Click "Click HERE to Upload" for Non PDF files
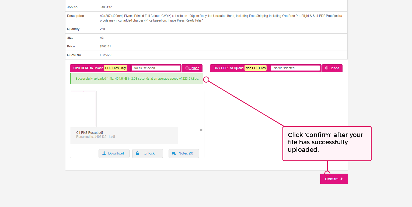This screenshot has height=207, width=412. click(228, 68)
